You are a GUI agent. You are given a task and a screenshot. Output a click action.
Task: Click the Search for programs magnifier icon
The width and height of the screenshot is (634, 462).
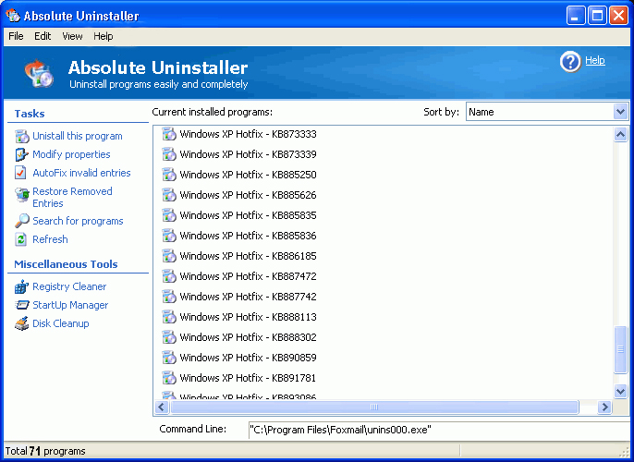23,221
